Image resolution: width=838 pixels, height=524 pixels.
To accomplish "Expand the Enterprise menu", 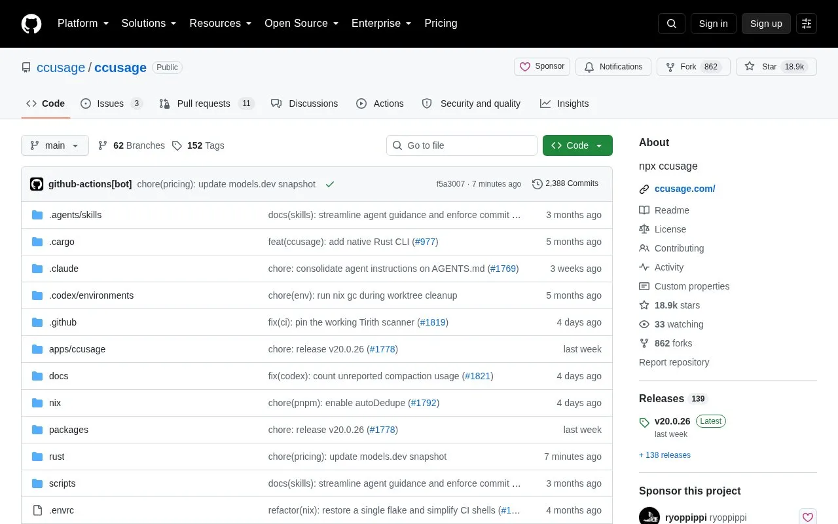I will pos(382,24).
